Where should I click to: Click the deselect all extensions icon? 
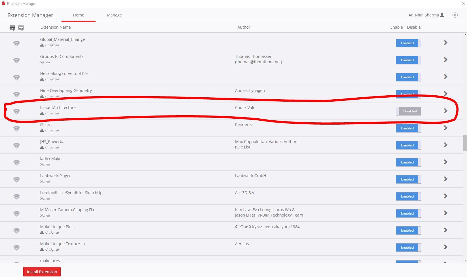point(21,28)
